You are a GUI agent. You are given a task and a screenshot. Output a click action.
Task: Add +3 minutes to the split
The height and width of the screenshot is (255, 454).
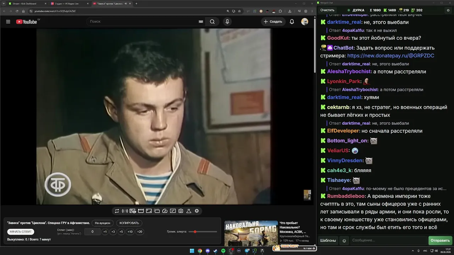[113, 232]
